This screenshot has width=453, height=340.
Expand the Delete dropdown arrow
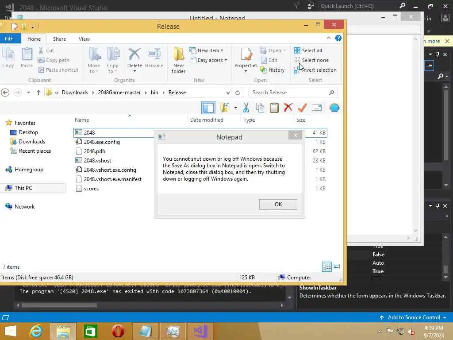[134, 71]
